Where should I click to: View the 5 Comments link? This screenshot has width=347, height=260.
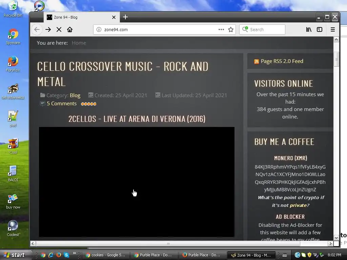click(x=62, y=104)
